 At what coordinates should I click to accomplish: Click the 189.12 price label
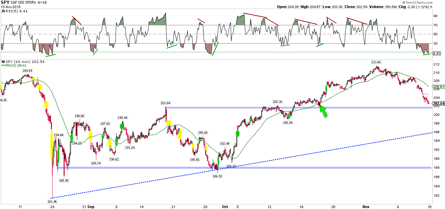(231, 166)
